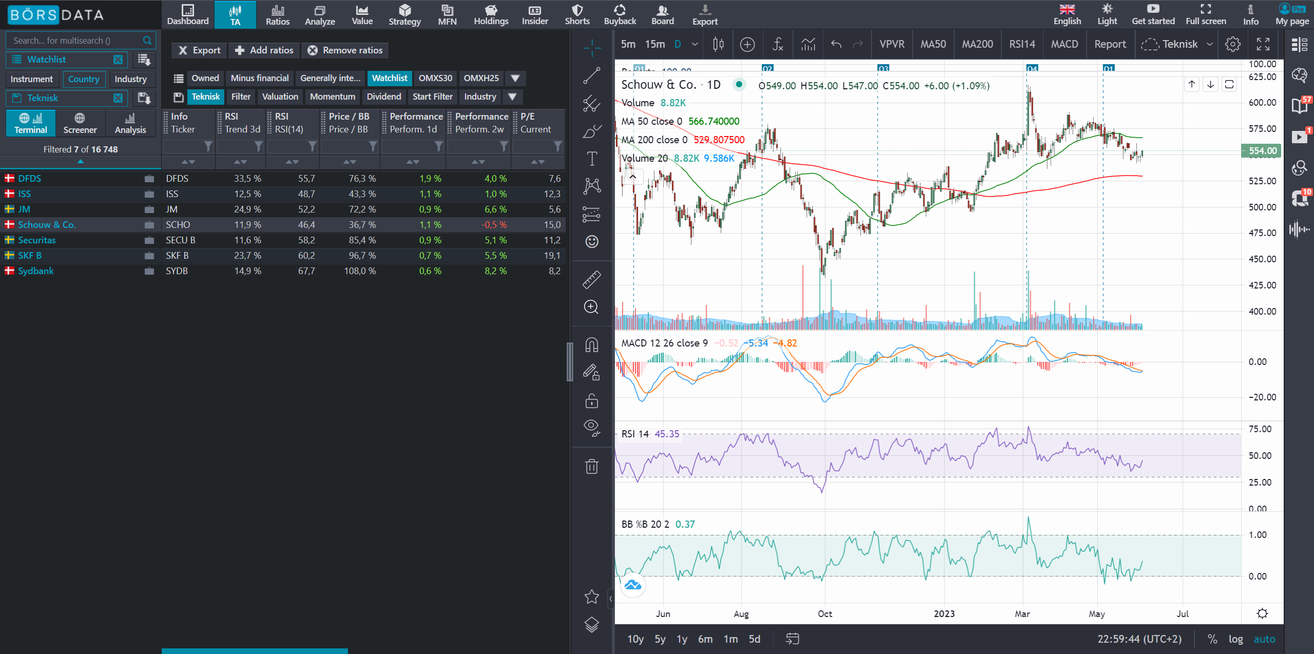Image resolution: width=1314 pixels, height=654 pixels.
Task: Switch to the Valuation tab
Action: 280,97
